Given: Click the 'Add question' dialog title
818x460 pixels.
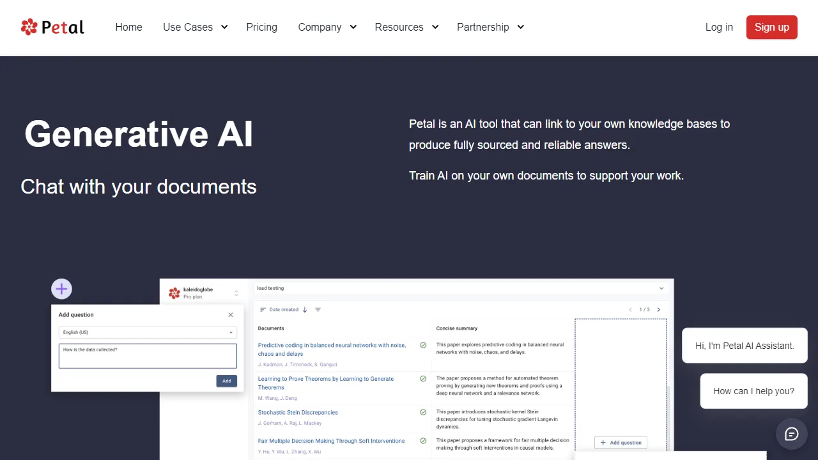Looking at the screenshot, I should (76, 315).
